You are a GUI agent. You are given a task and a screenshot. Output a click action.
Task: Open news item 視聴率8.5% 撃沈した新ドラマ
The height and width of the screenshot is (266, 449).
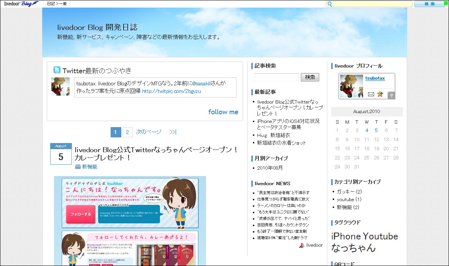282,238
